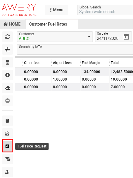Sort by the Fuel Margin column header
The width and height of the screenshot is (133, 178).
(91, 63)
